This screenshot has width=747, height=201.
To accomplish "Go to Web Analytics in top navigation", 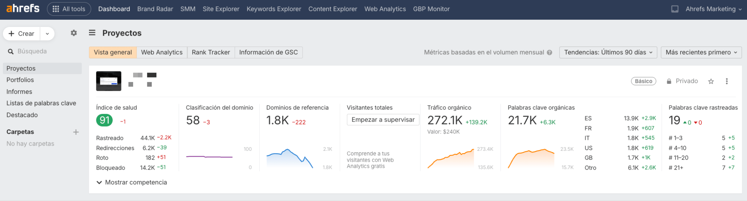I will pos(385,9).
